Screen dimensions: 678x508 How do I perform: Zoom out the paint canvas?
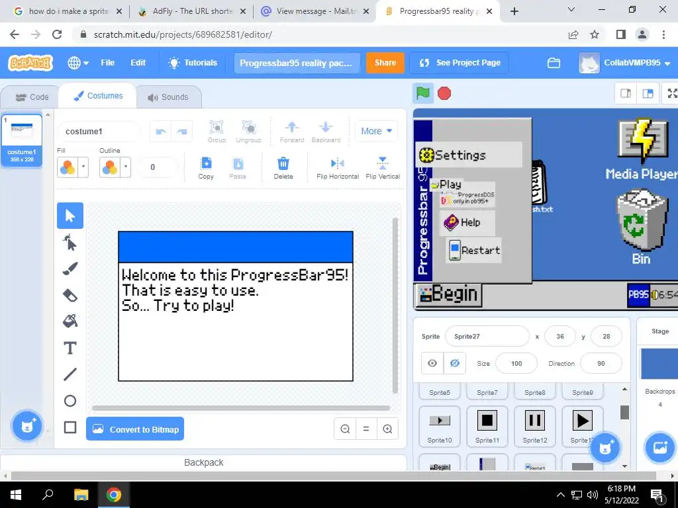[x=345, y=429]
